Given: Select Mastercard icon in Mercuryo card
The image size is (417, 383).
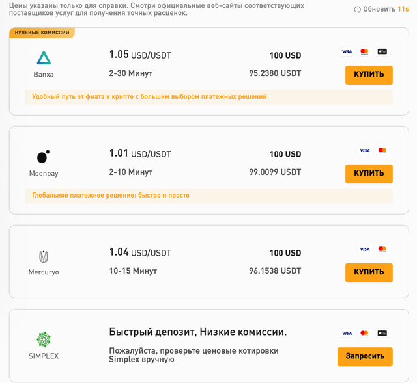Looking at the screenshot, I should pyautogui.click(x=382, y=249).
